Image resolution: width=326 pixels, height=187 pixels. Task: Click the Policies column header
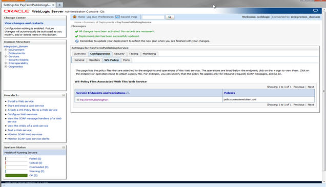[230, 93]
